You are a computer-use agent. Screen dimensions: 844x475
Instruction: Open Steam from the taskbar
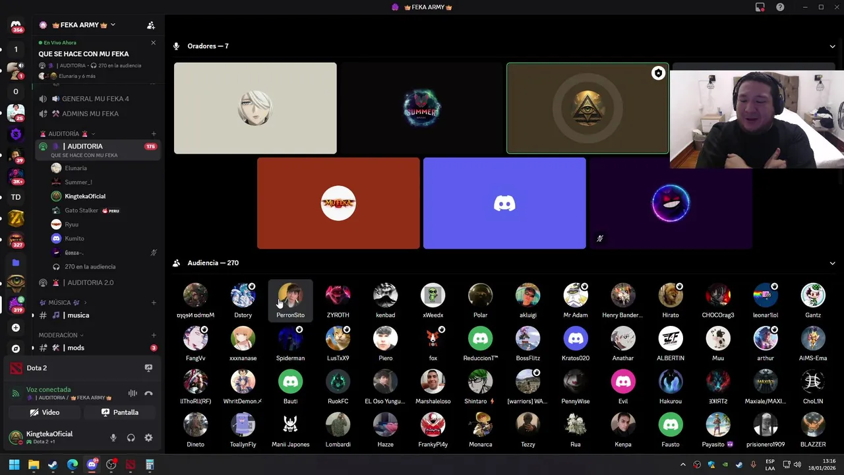[53, 465]
